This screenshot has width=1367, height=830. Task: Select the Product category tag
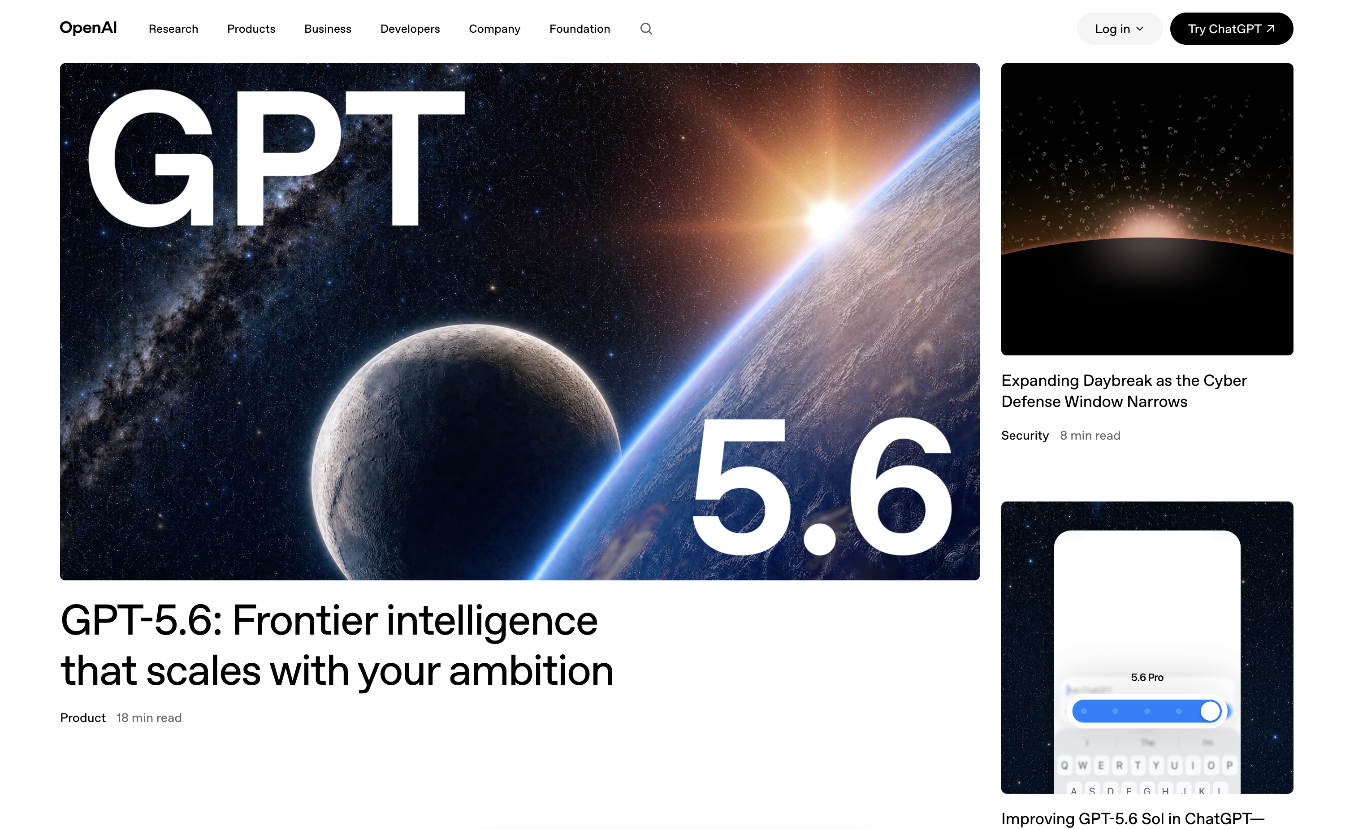point(82,718)
